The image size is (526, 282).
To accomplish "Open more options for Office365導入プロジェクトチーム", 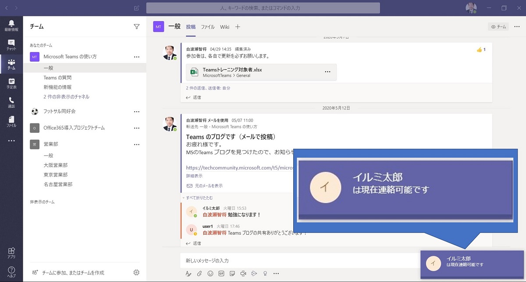I will tap(136, 128).
